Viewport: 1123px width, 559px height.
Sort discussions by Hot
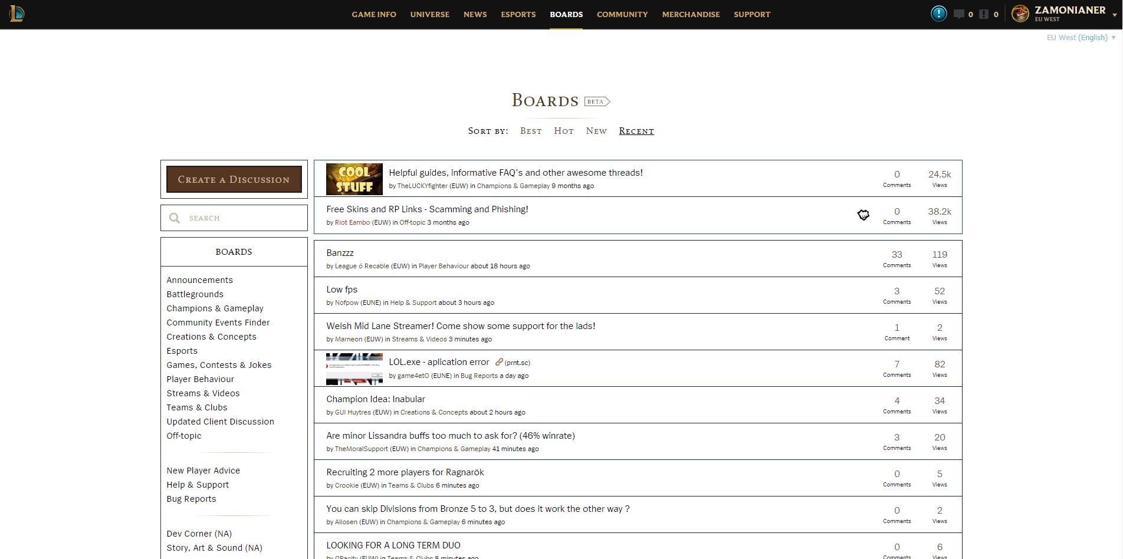(563, 131)
